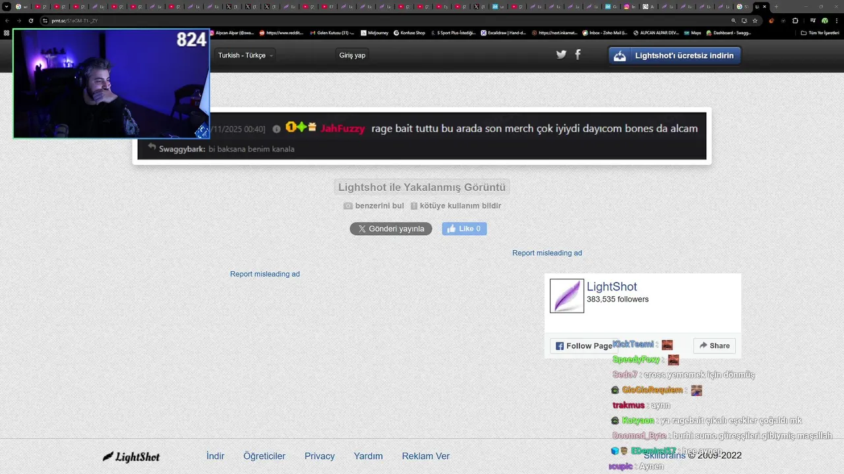Image resolution: width=844 pixels, height=474 pixels.
Task: Click the Facebook Like button
Action: coord(464,228)
